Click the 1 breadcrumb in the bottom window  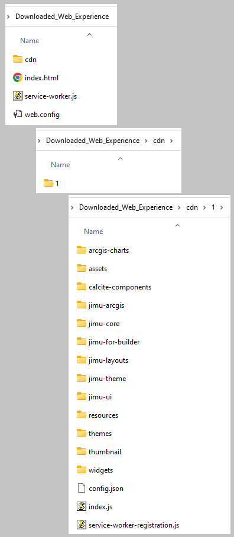coord(213,207)
